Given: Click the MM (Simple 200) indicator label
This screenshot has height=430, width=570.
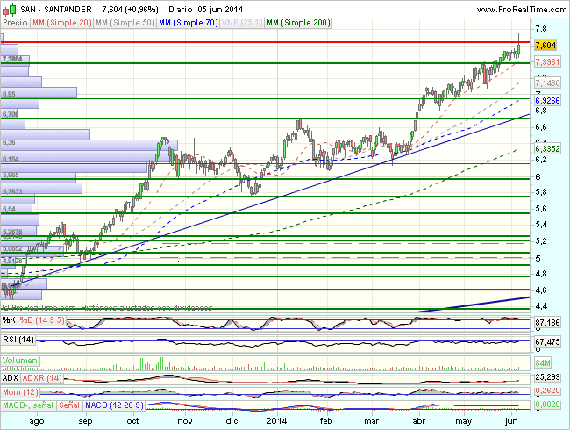Looking at the screenshot, I should 298,23.
